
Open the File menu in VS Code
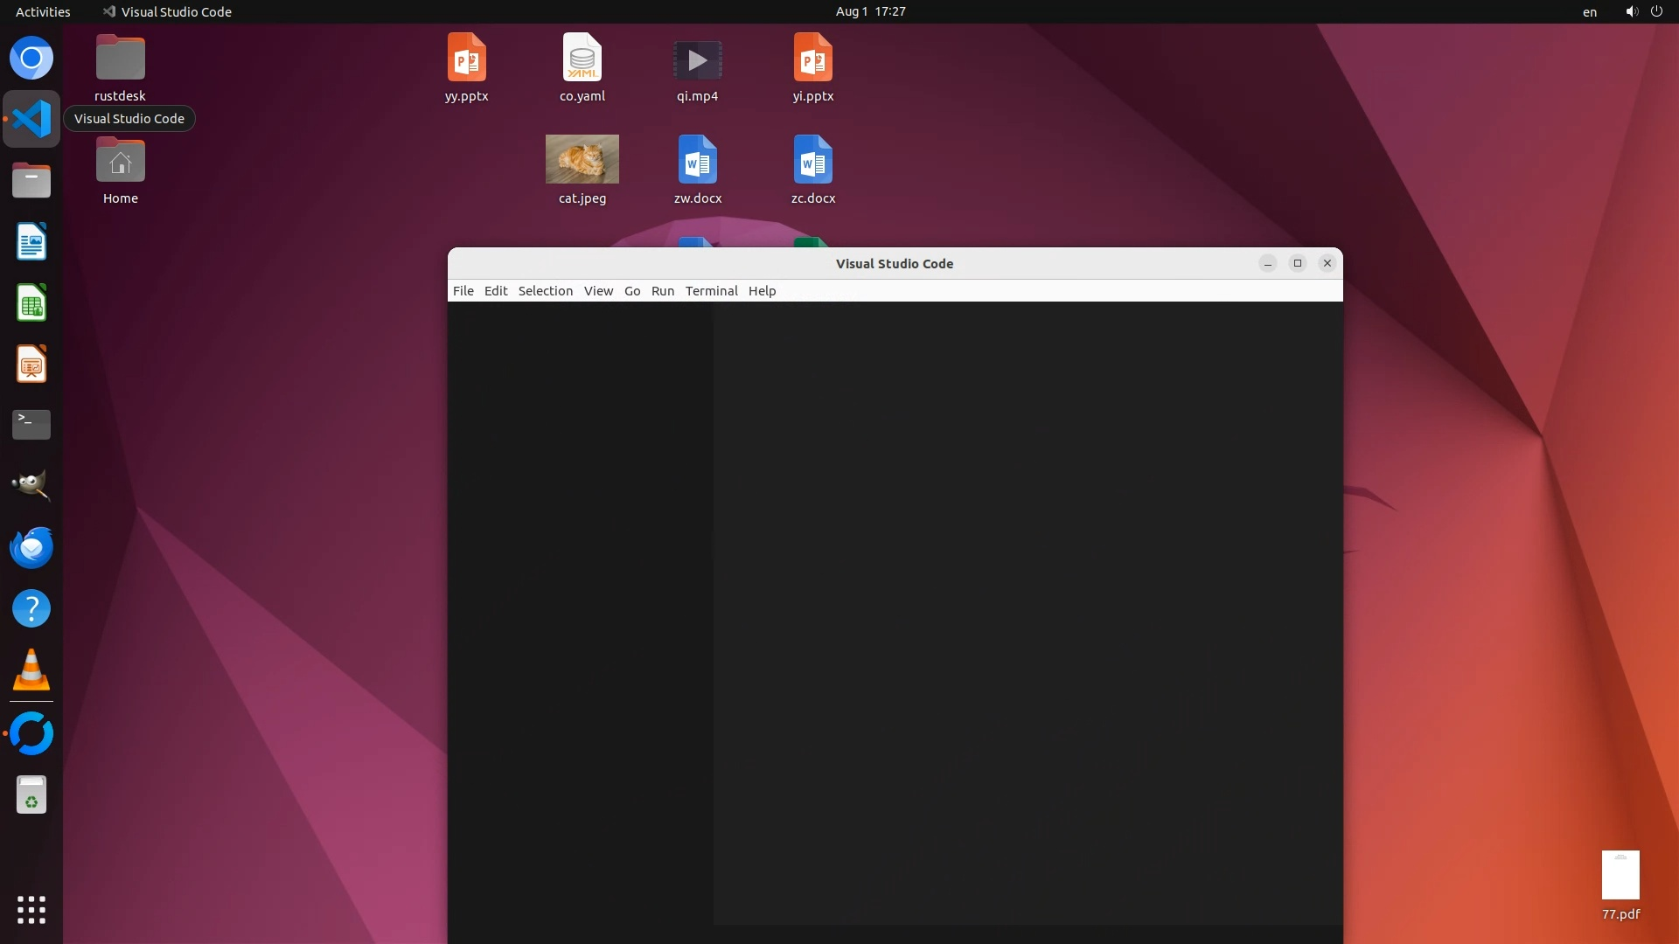pyautogui.click(x=463, y=291)
